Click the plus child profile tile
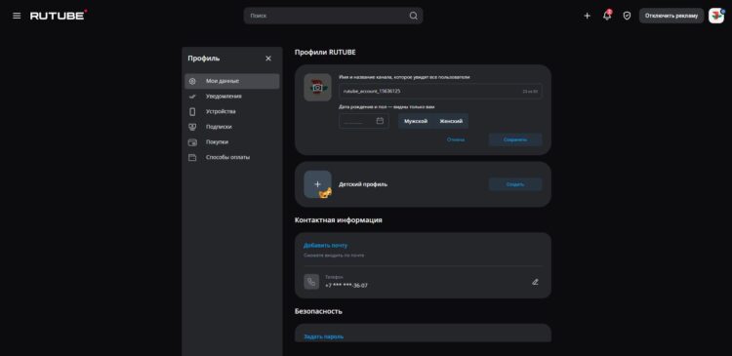This screenshot has width=732, height=356. (318, 184)
